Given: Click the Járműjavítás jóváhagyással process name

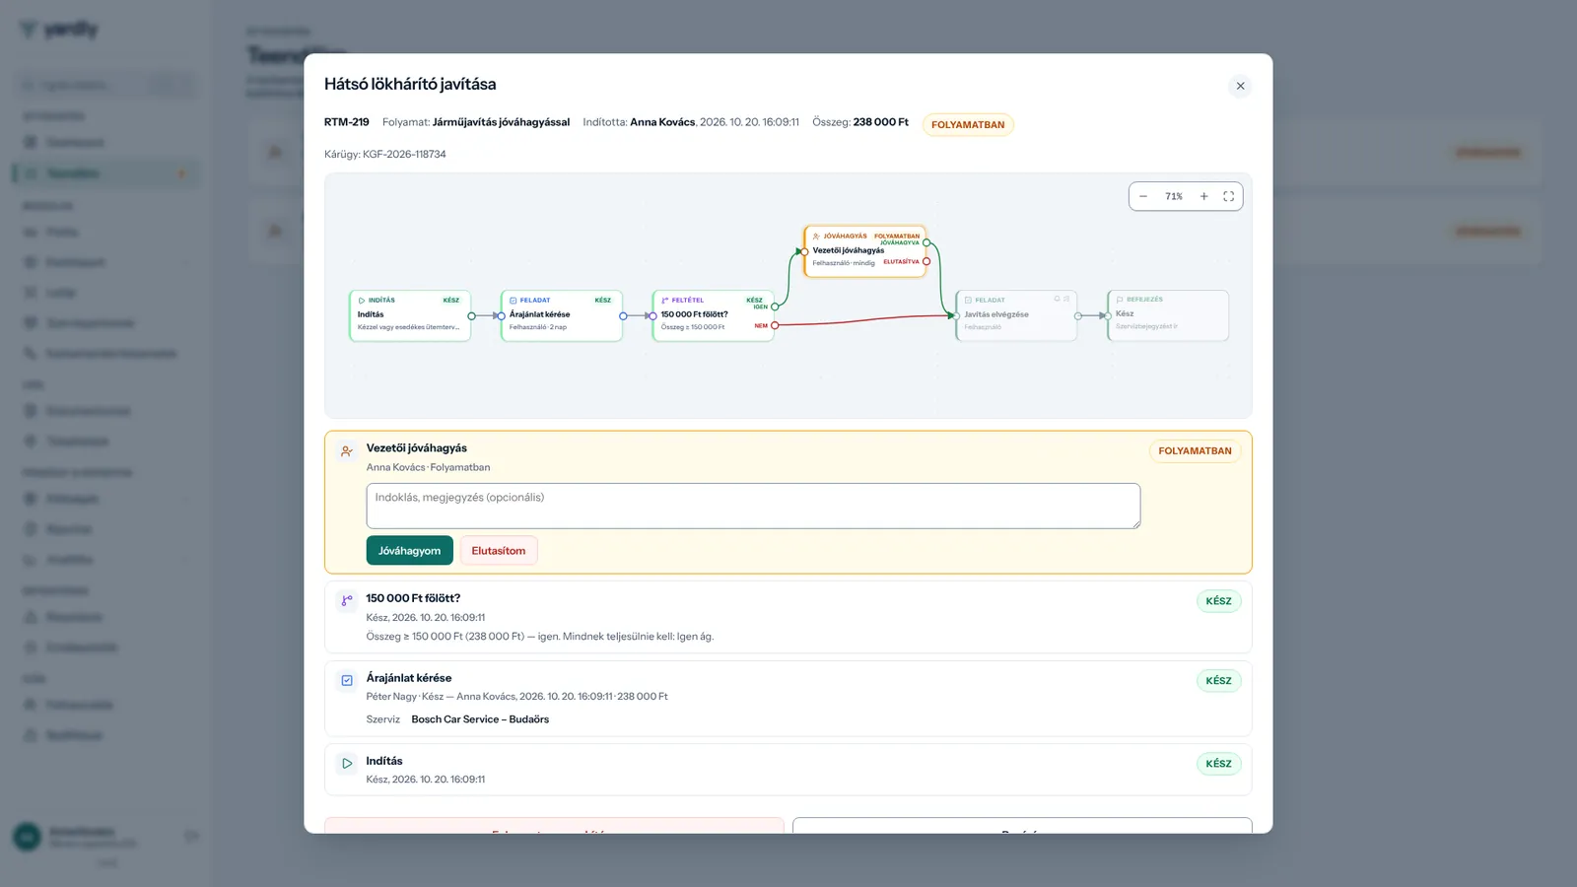Looking at the screenshot, I should click(501, 122).
